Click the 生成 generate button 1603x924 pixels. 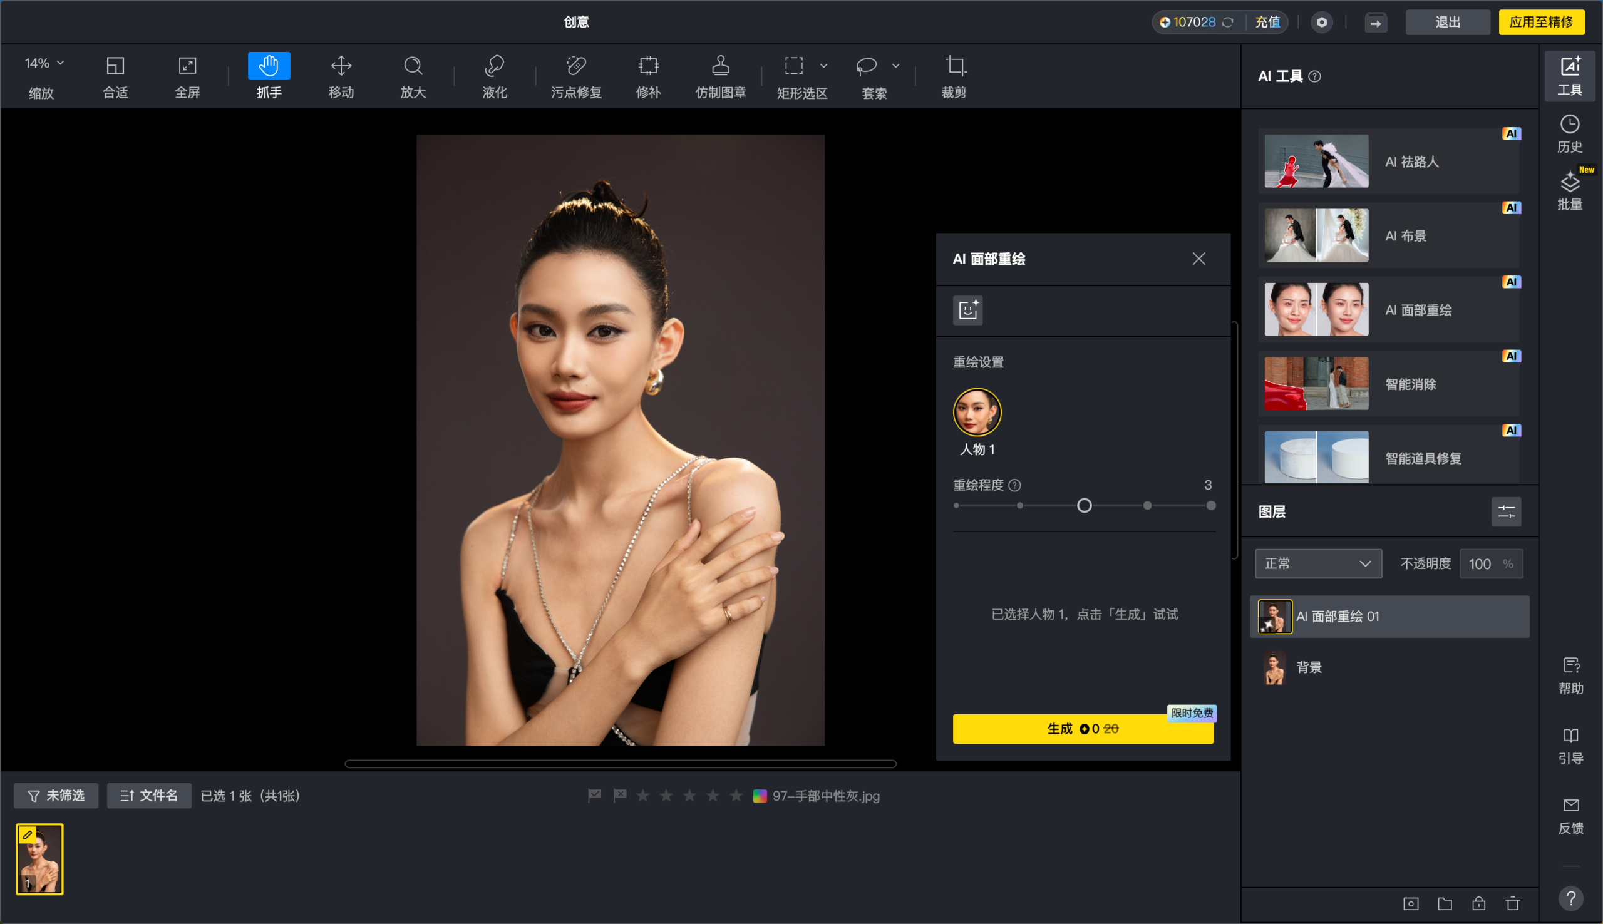click(1082, 729)
